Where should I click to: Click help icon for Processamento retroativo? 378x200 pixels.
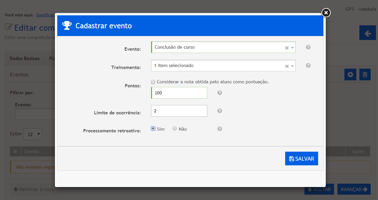[x=220, y=129]
